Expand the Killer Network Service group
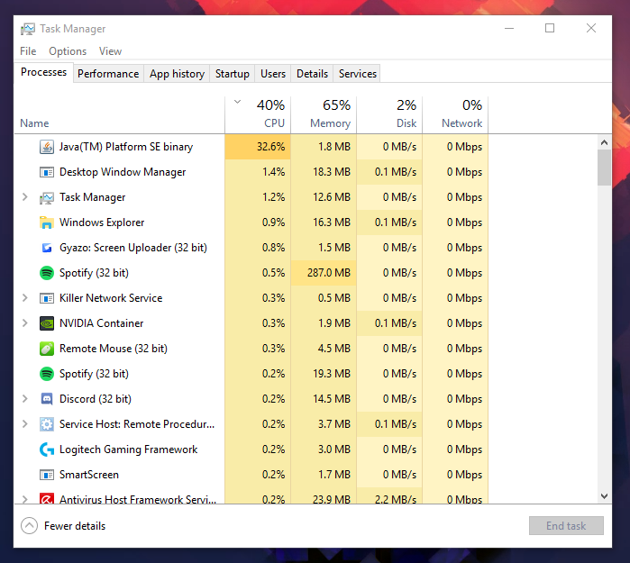The image size is (630, 563). [x=25, y=298]
